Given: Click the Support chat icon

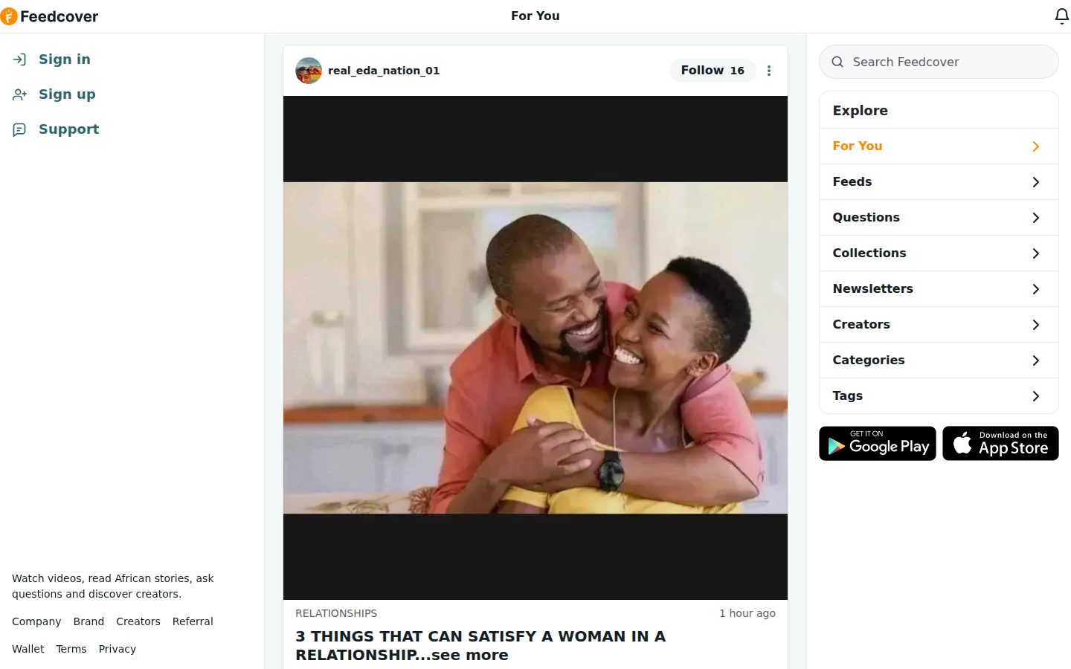Looking at the screenshot, I should tap(19, 129).
